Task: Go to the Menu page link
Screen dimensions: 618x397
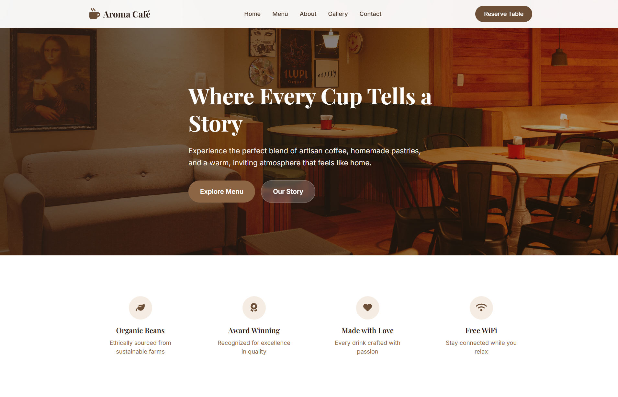Action: (280, 14)
